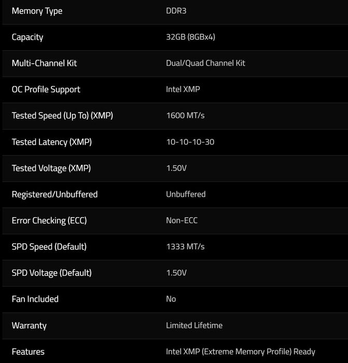Click the Error Checking (ECC) label
348x363 pixels.
point(49,220)
